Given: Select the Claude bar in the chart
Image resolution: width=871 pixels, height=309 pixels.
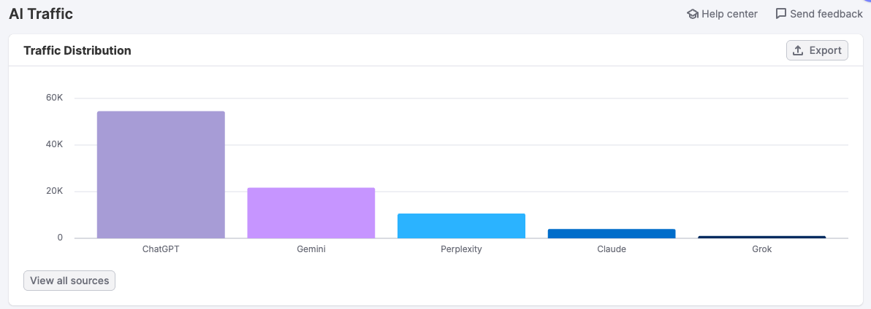Looking at the screenshot, I should (x=612, y=234).
